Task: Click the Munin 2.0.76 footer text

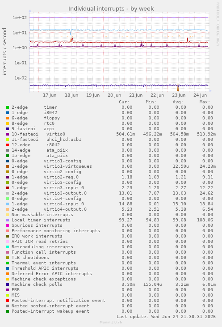Action: pos(111,322)
